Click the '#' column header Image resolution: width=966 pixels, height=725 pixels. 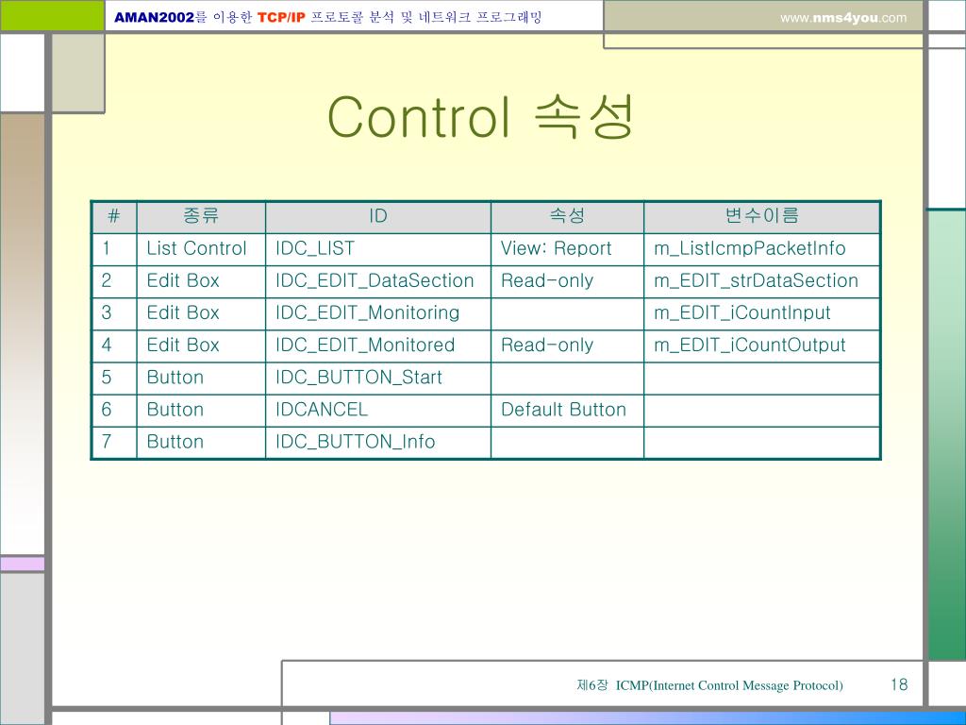point(113,216)
